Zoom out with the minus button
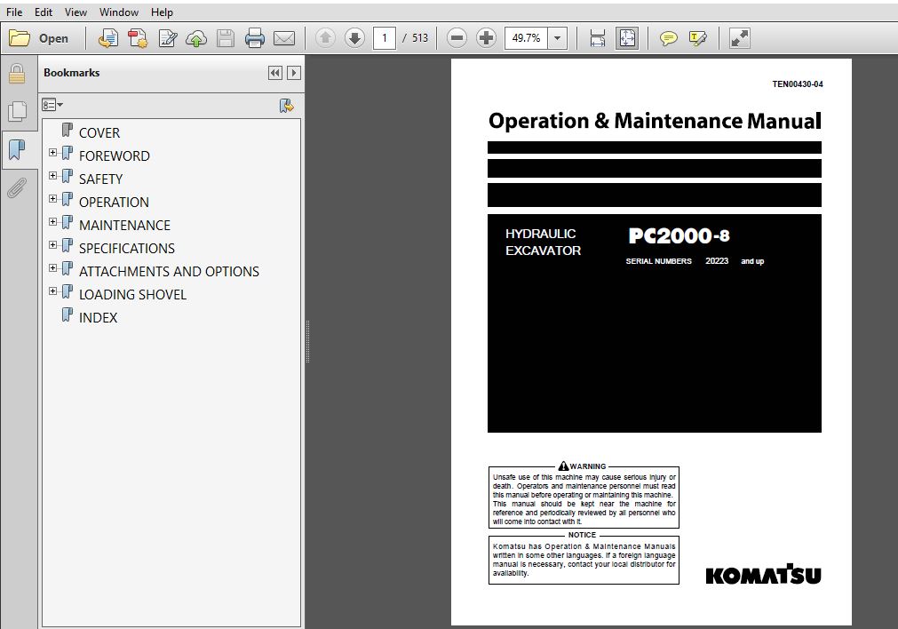Image resolution: width=898 pixels, height=629 pixels. point(457,38)
